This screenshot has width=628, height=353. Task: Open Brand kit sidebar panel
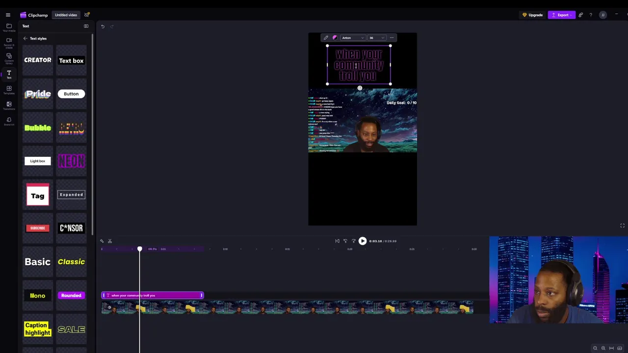[x=9, y=122]
